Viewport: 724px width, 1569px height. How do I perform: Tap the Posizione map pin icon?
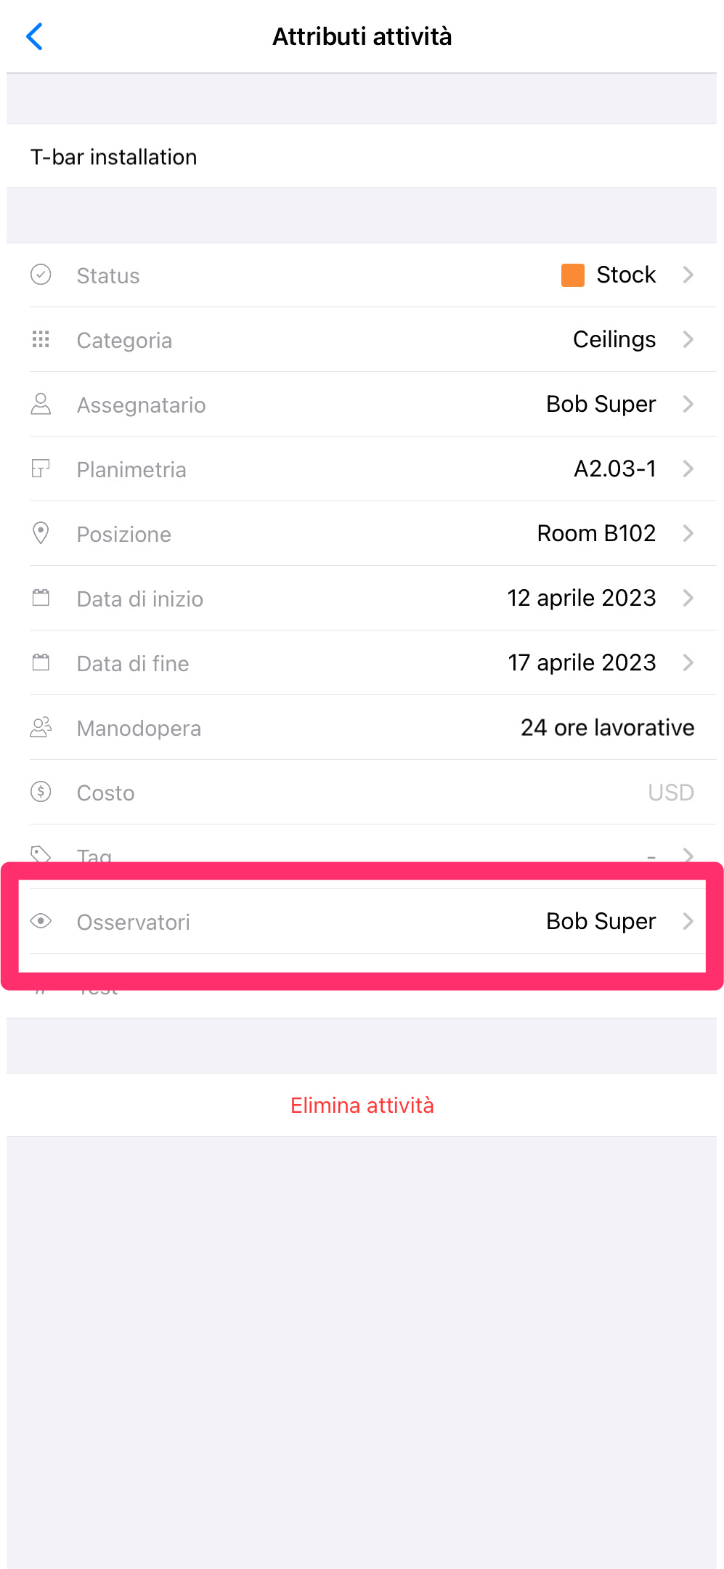[41, 533]
